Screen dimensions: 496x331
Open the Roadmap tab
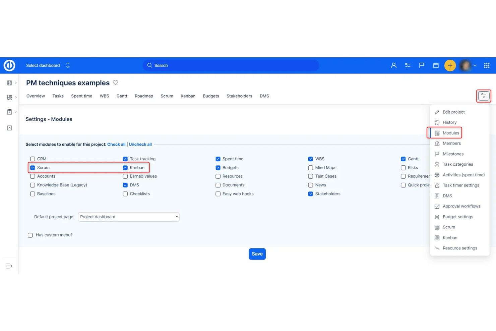(144, 96)
